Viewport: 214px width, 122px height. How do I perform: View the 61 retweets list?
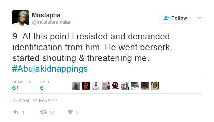[x=22, y=86]
